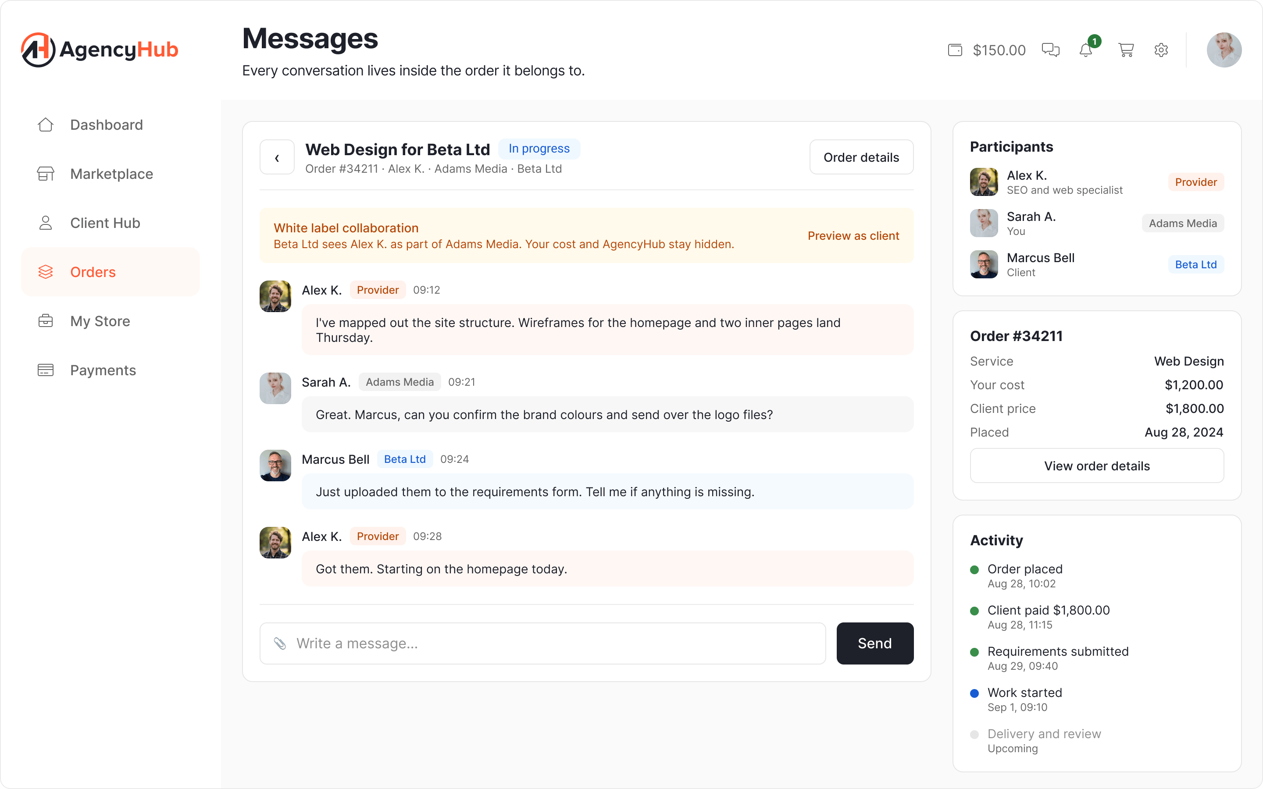Click Marcus Bell avatar in Participants
Viewport: 1263px width, 789px height.
(x=984, y=265)
